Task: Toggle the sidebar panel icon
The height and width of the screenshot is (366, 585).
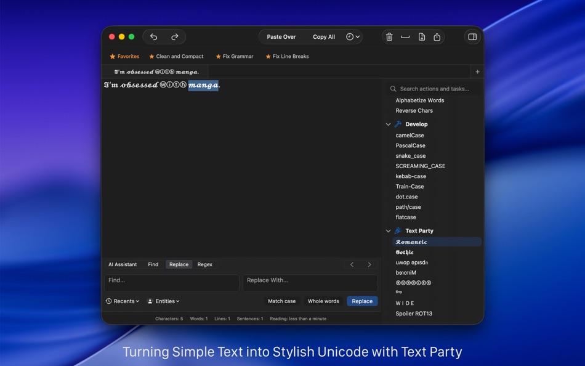Action: [472, 36]
